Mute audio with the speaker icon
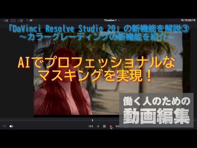This screenshot has height=148, width=197. tap(11, 126)
